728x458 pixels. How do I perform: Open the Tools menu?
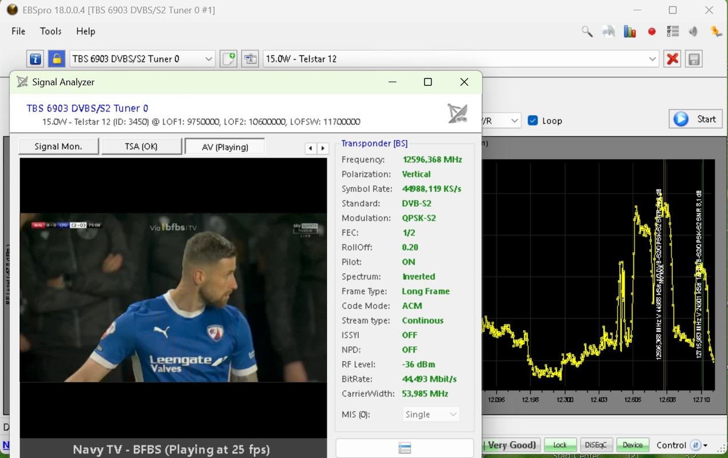pyautogui.click(x=50, y=31)
